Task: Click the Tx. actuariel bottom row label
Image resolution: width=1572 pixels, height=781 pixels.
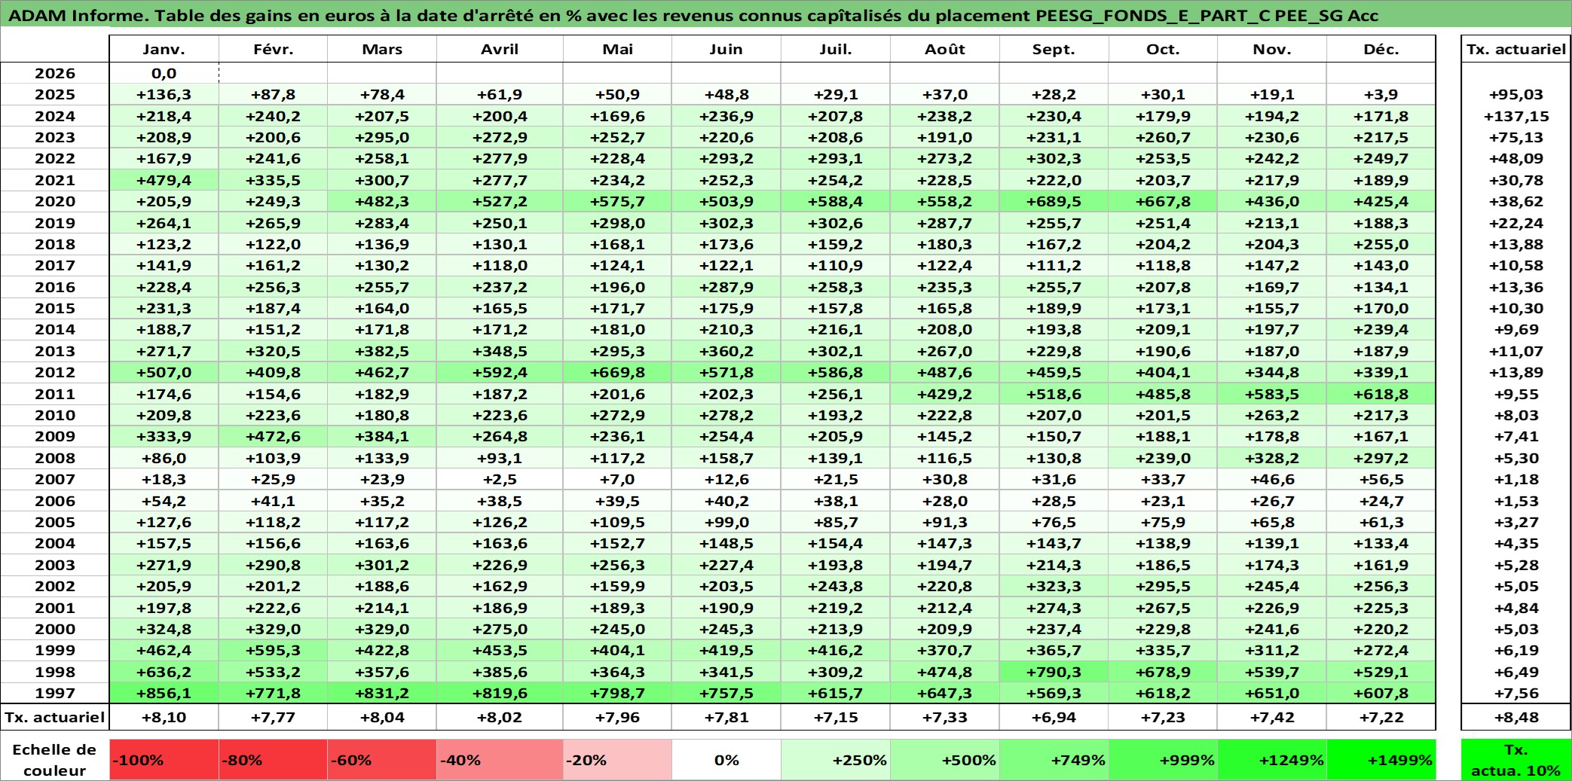Action: point(55,717)
